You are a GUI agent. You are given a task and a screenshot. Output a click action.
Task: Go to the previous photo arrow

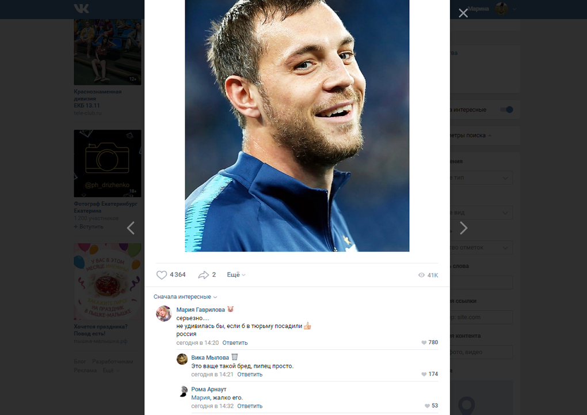point(131,228)
